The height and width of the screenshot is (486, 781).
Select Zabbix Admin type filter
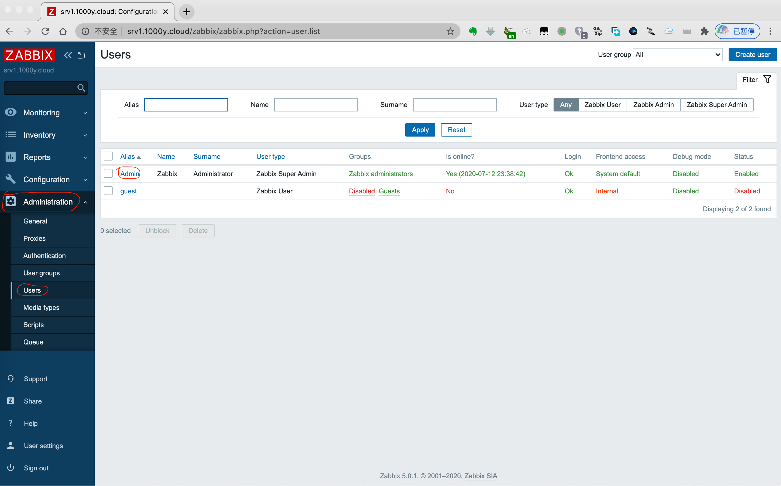[x=653, y=105]
